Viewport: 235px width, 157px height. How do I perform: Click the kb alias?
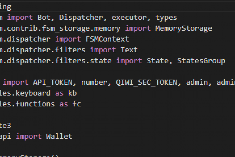pyautogui.click(x=72, y=93)
